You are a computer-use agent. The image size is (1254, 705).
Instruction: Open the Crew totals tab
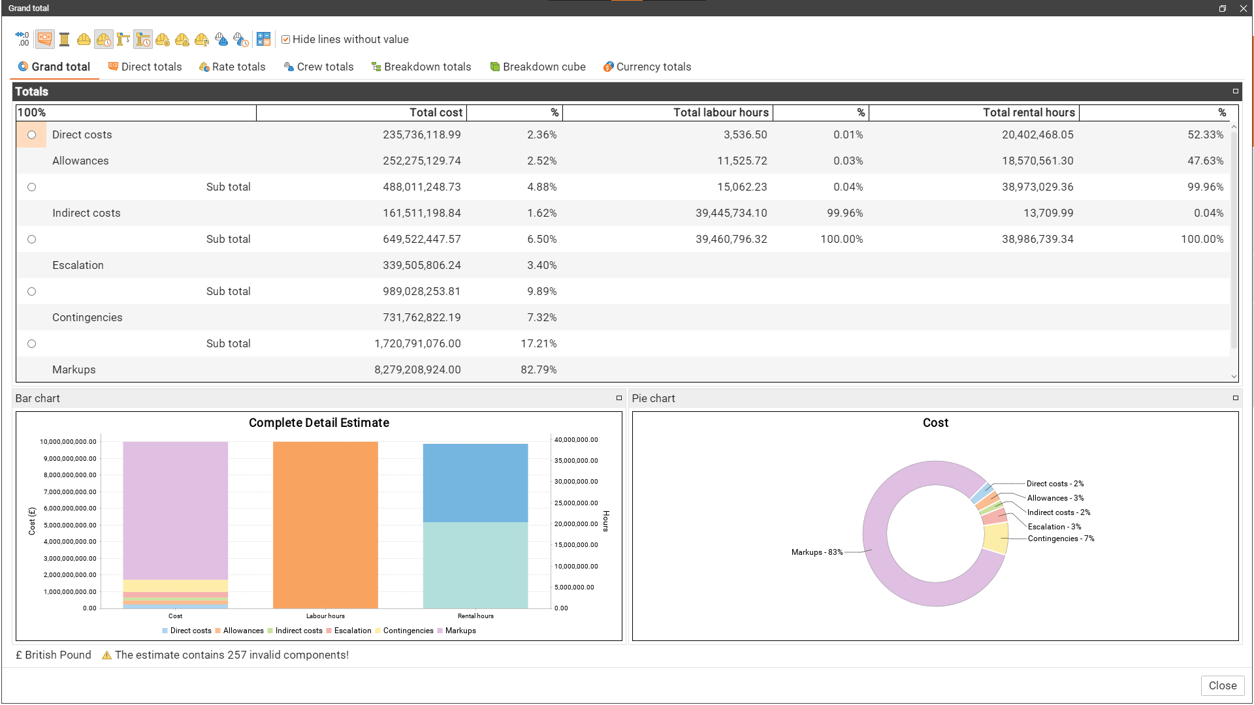[319, 67]
